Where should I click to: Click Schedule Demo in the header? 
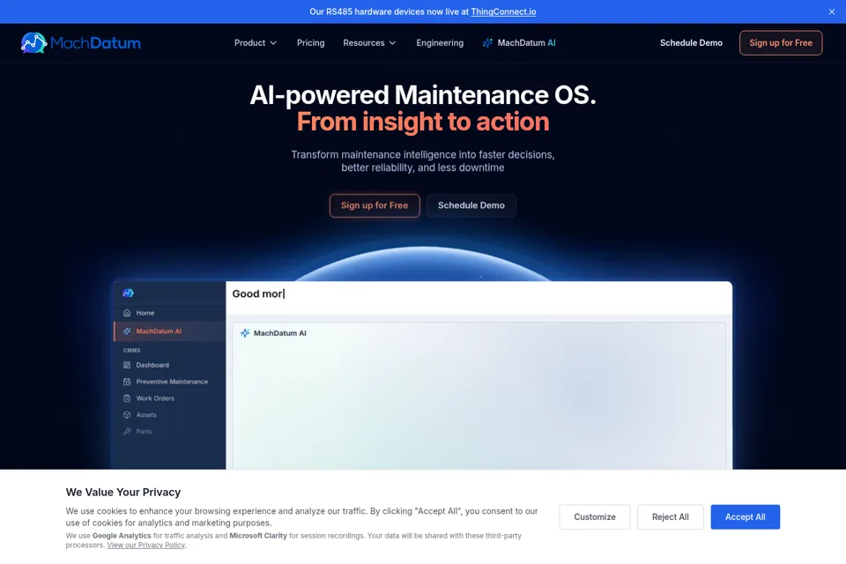[x=691, y=42]
